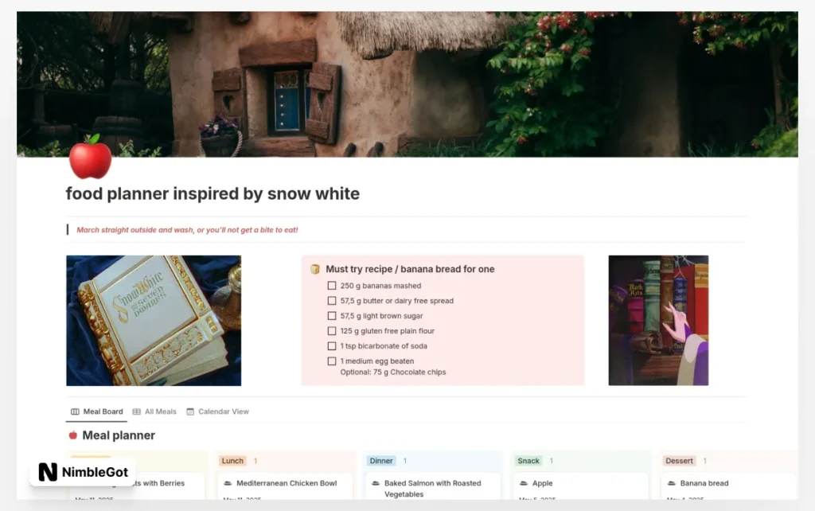Check 250 g bananas mashed

coord(332,286)
